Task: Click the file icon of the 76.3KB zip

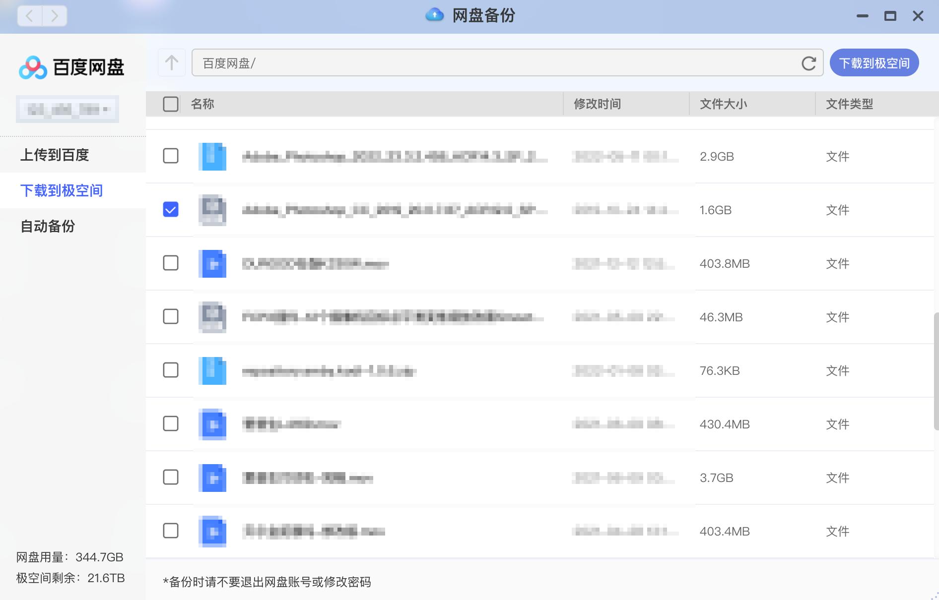Action: click(212, 370)
